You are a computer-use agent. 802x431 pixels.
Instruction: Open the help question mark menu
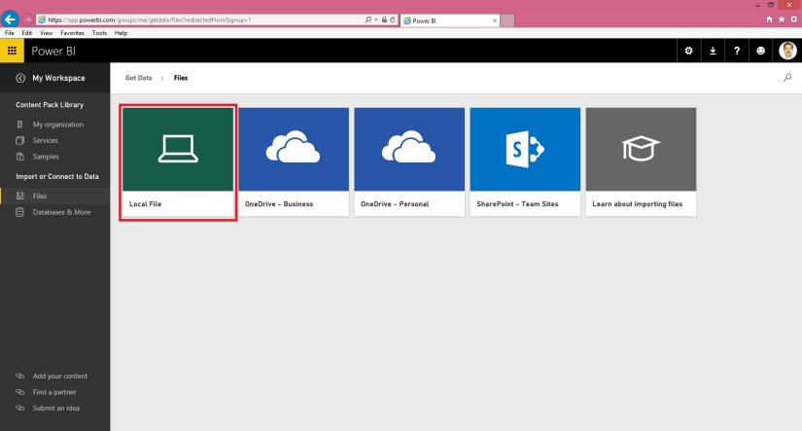point(737,51)
